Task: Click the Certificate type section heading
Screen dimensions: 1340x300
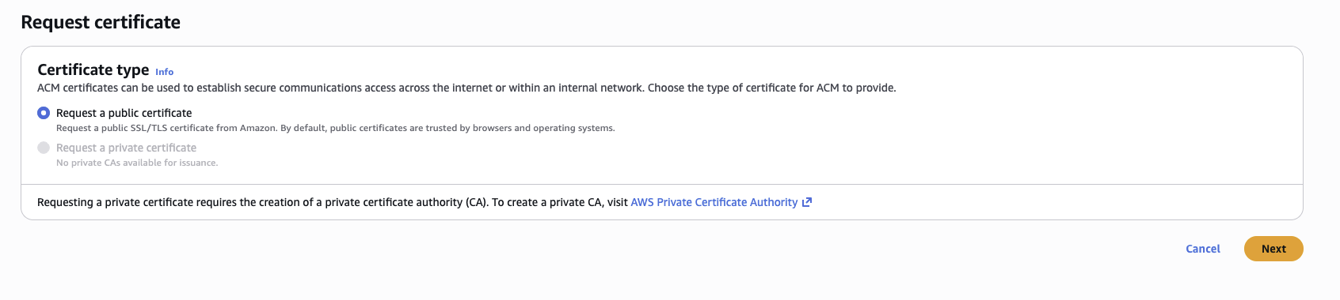Action: coord(93,69)
